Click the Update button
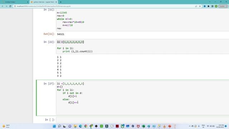The image size is (229, 129). pyautogui.click(x=223, y=6)
